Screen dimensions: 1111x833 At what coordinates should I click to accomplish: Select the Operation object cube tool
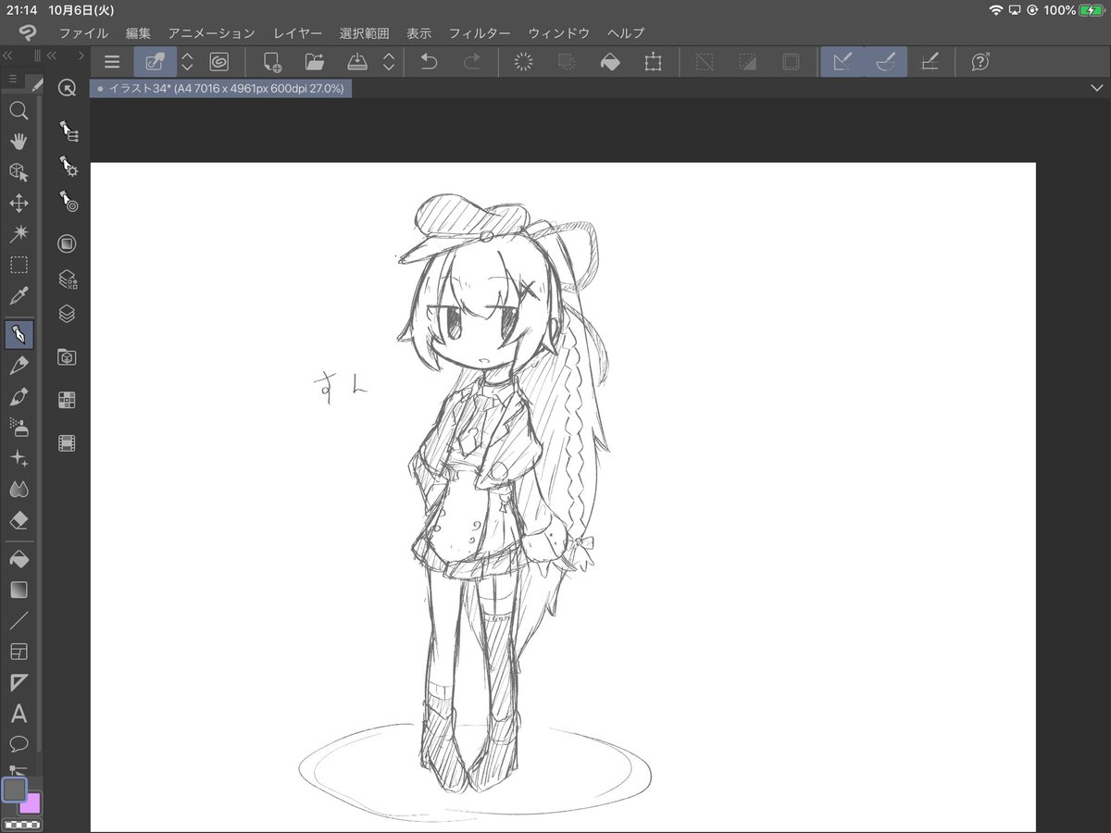coord(19,172)
